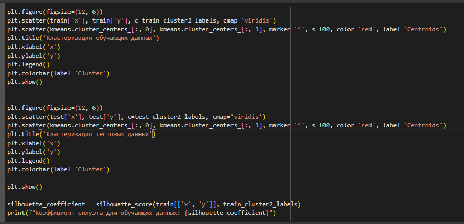464x224 pixels.
Task: Click the title string 'Кластеризация тестовых данных'
Action: click(98, 135)
